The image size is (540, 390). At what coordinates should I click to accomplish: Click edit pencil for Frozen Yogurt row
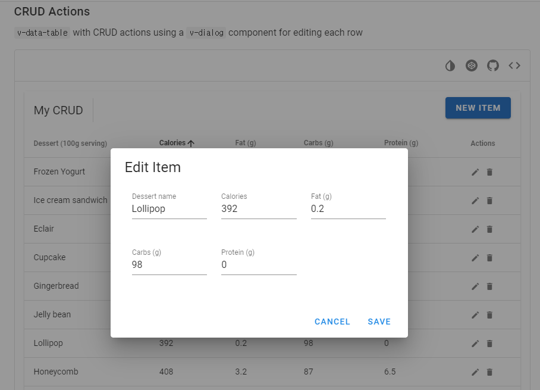click(x=475, y=172)
